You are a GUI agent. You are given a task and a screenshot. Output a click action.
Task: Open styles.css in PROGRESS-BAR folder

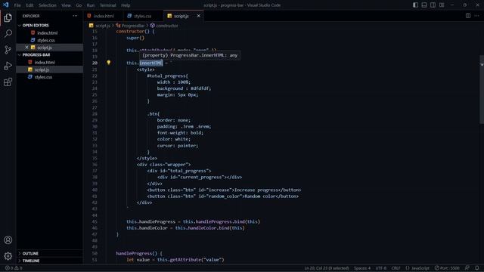(x=49, y=77)
